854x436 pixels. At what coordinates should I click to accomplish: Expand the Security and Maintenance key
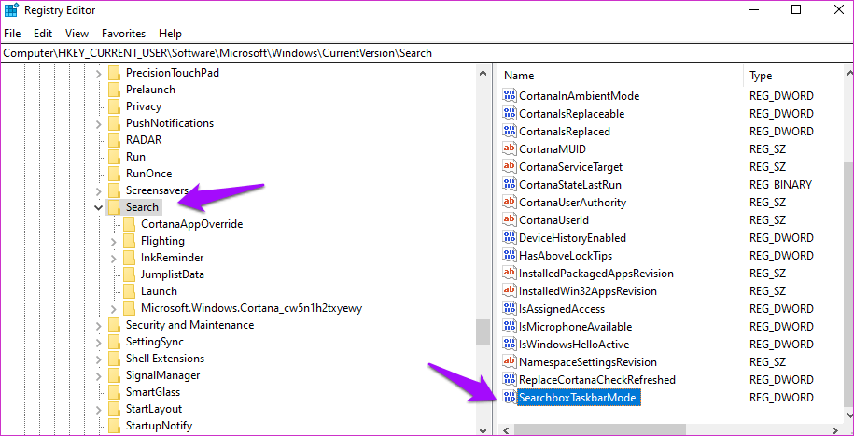click(99, 325)
